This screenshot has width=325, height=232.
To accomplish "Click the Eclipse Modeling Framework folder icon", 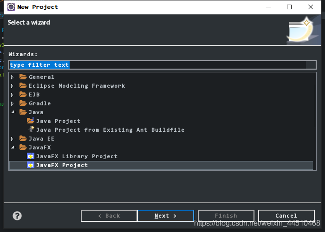I will [x=23, y=85].
